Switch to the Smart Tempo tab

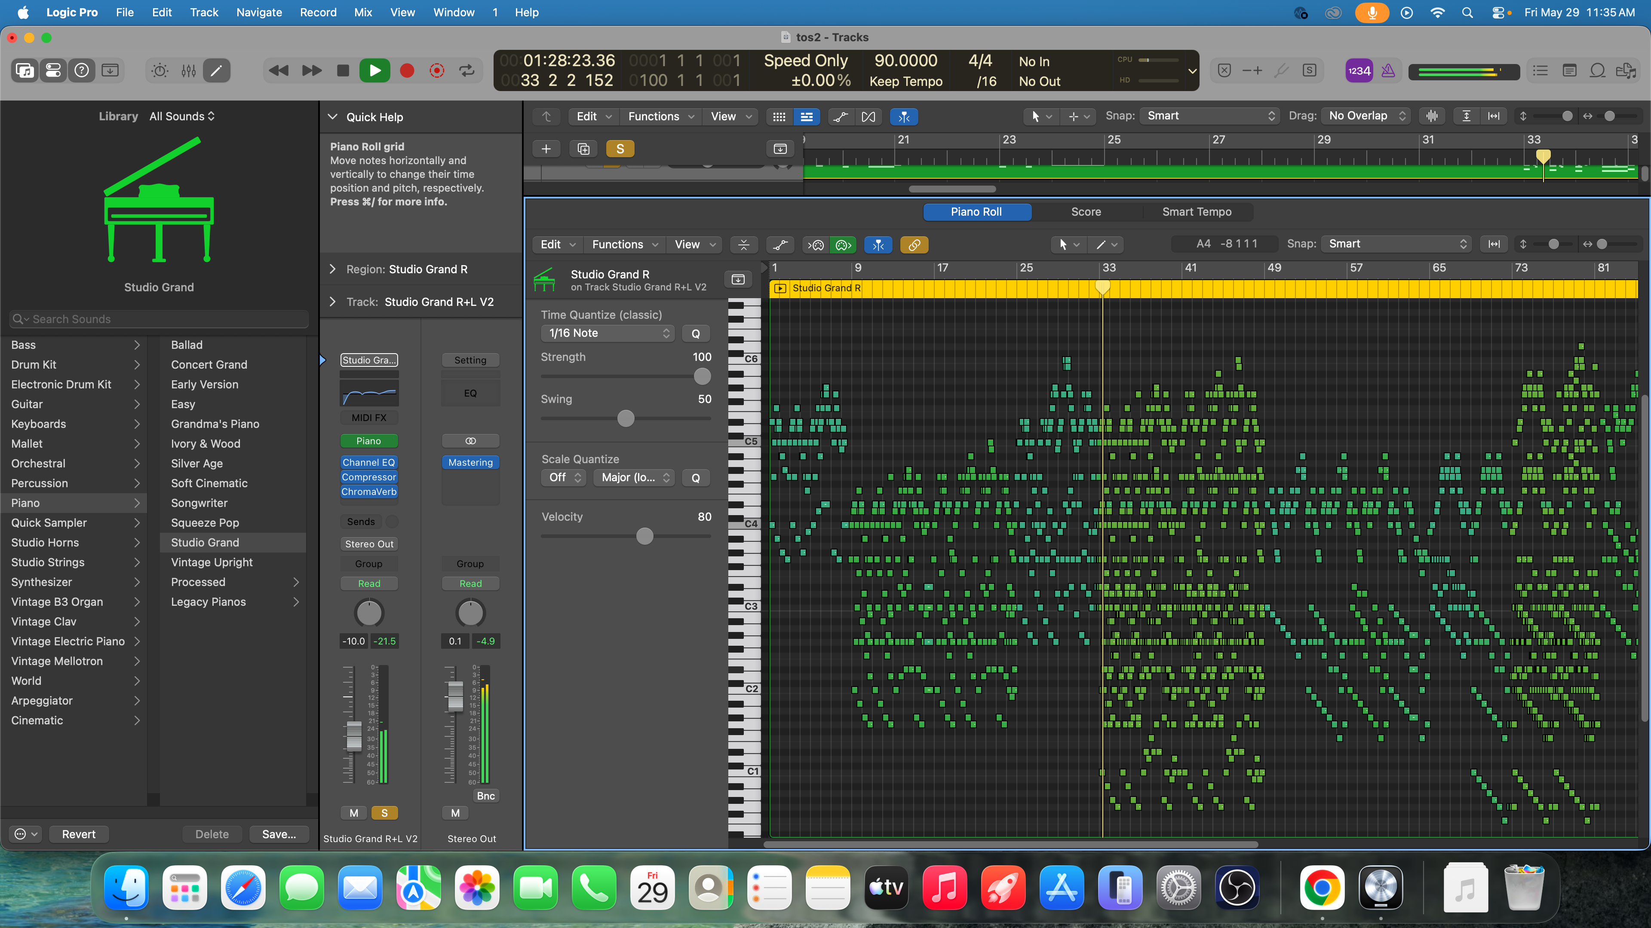click(1197, 212)
